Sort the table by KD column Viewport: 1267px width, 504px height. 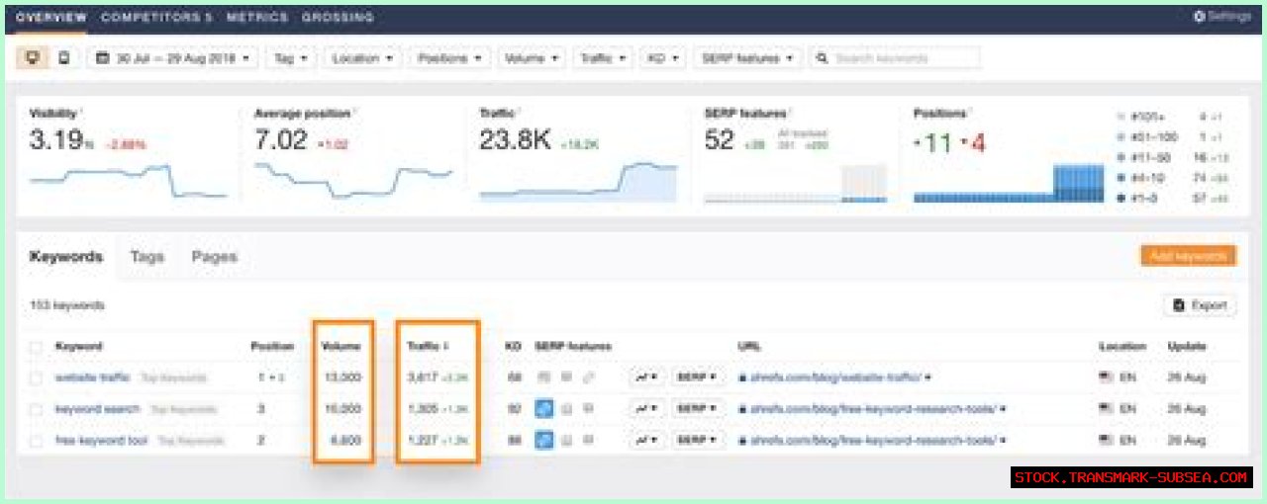pos(513,347)
